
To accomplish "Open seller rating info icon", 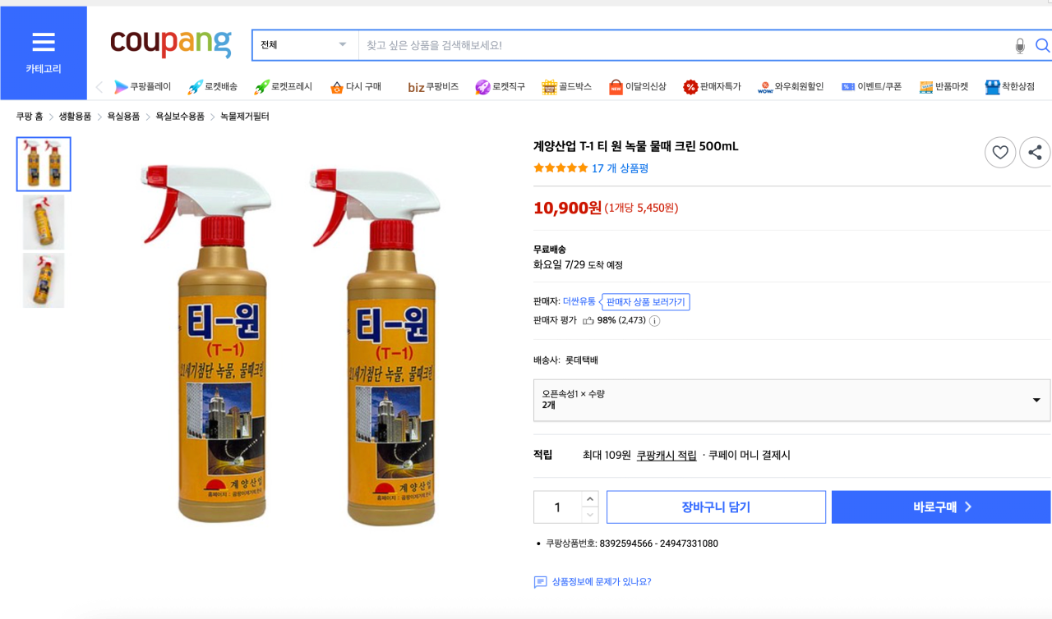I will [655, 321].
